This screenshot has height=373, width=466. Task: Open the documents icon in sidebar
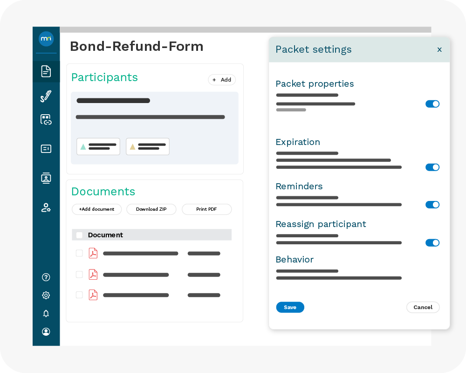[x=46, y=71]
